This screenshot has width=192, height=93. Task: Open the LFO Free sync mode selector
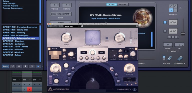[x=84, y=52]
